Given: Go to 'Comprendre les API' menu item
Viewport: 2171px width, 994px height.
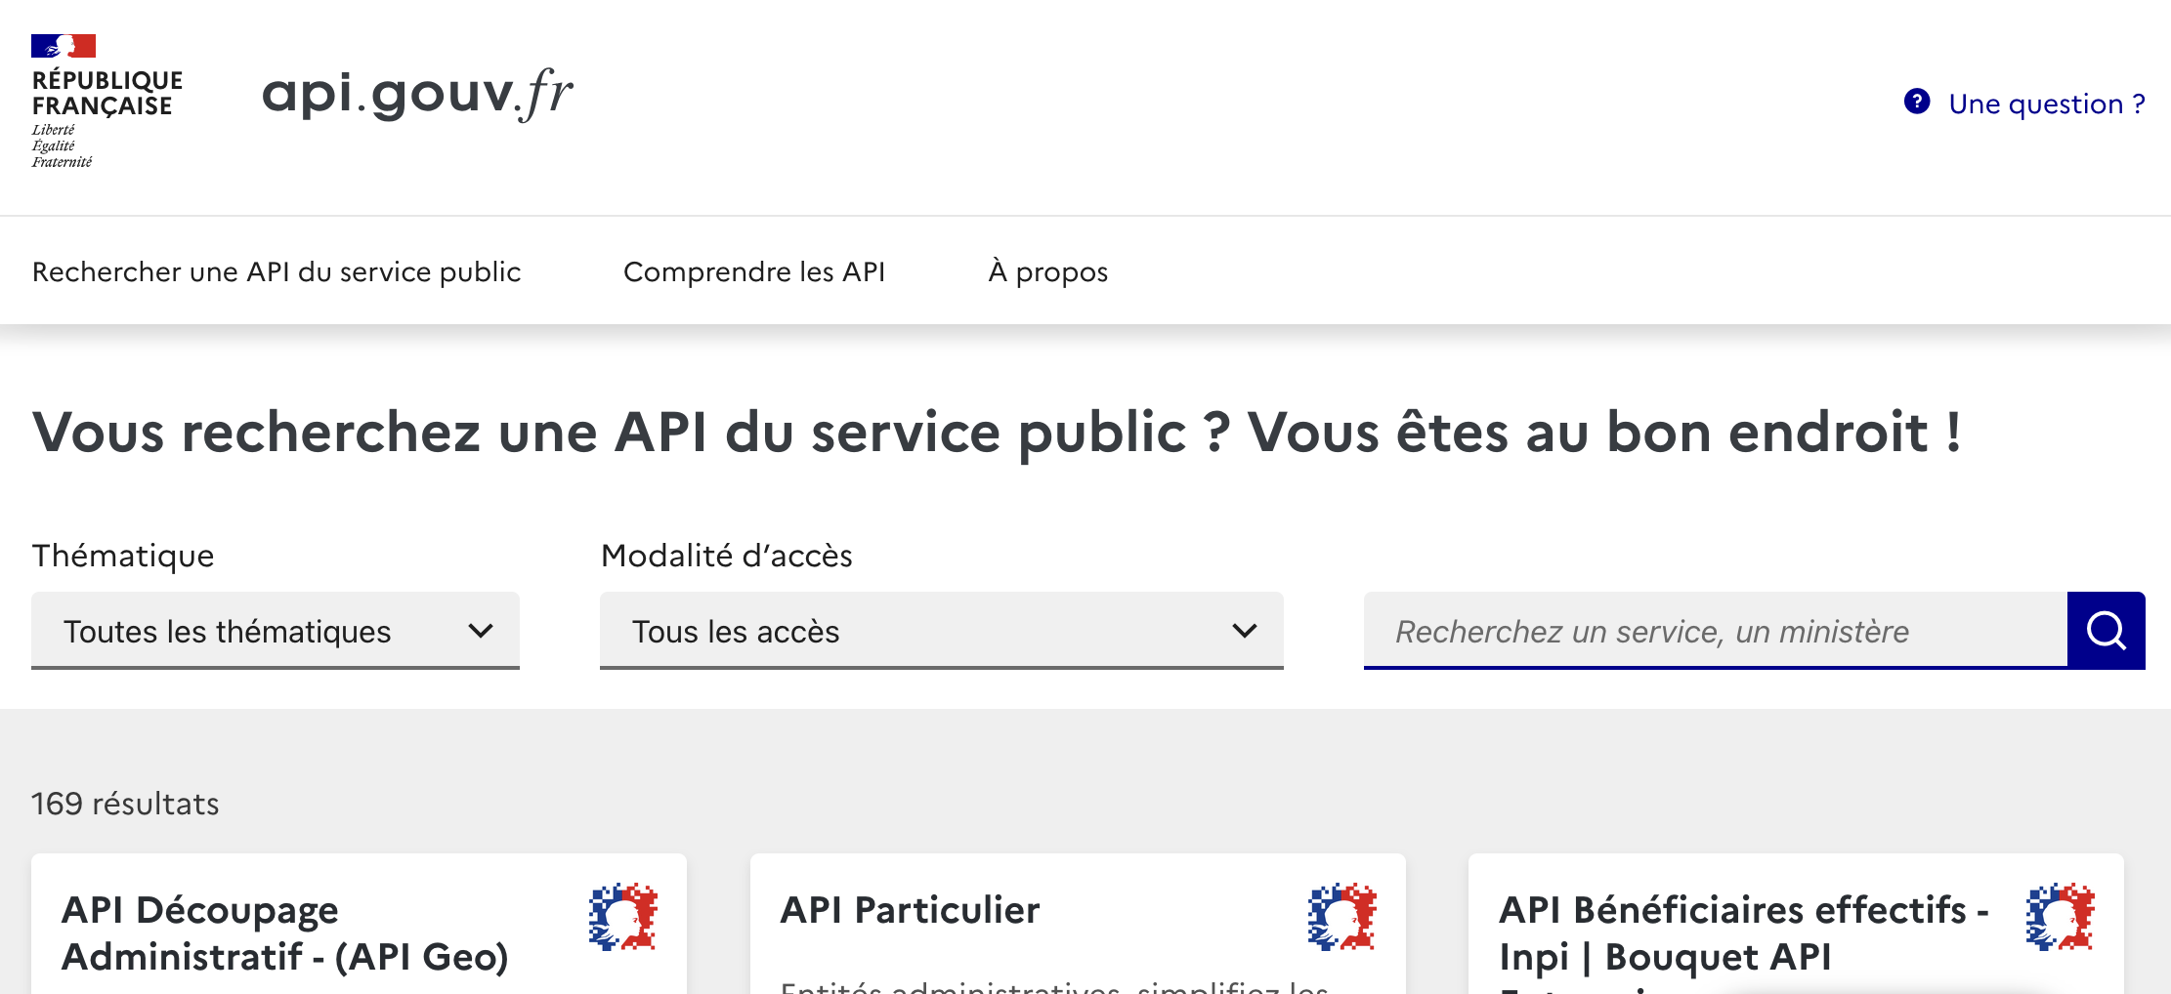Looking at the screenshot, I should coord(753,271).
